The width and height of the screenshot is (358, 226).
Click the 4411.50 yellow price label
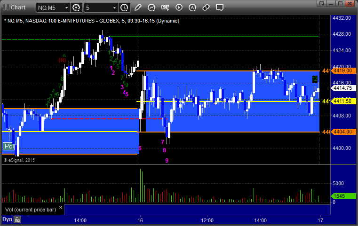click(343, 101)
